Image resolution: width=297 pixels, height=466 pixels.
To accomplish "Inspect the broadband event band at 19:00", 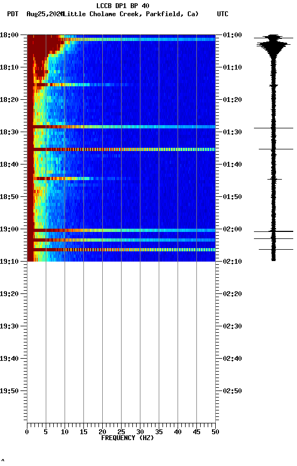I will 121,230.
